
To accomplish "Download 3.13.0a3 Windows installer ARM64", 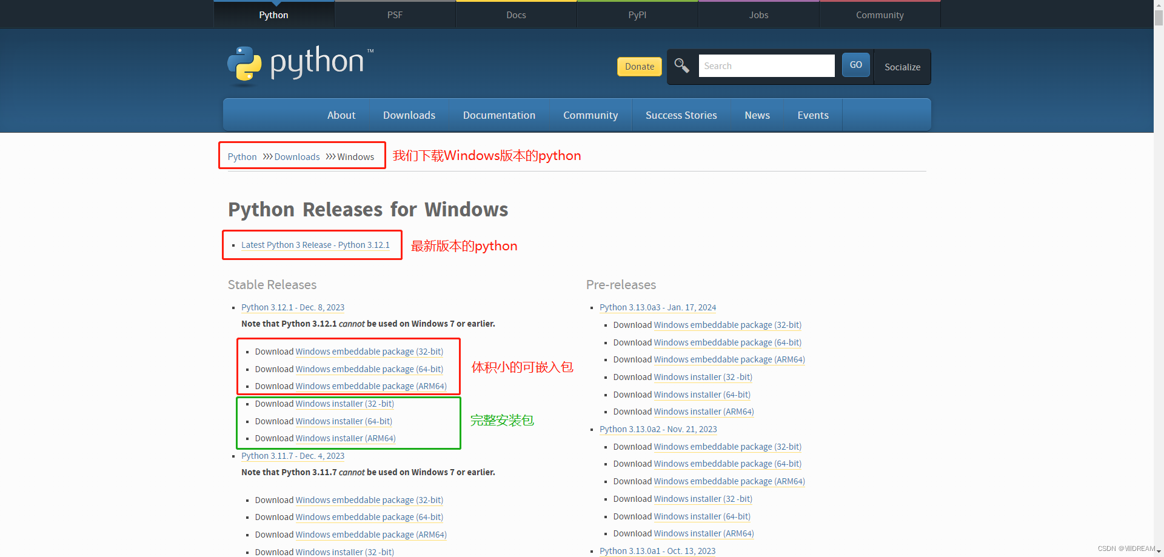I will pos(704,412).
